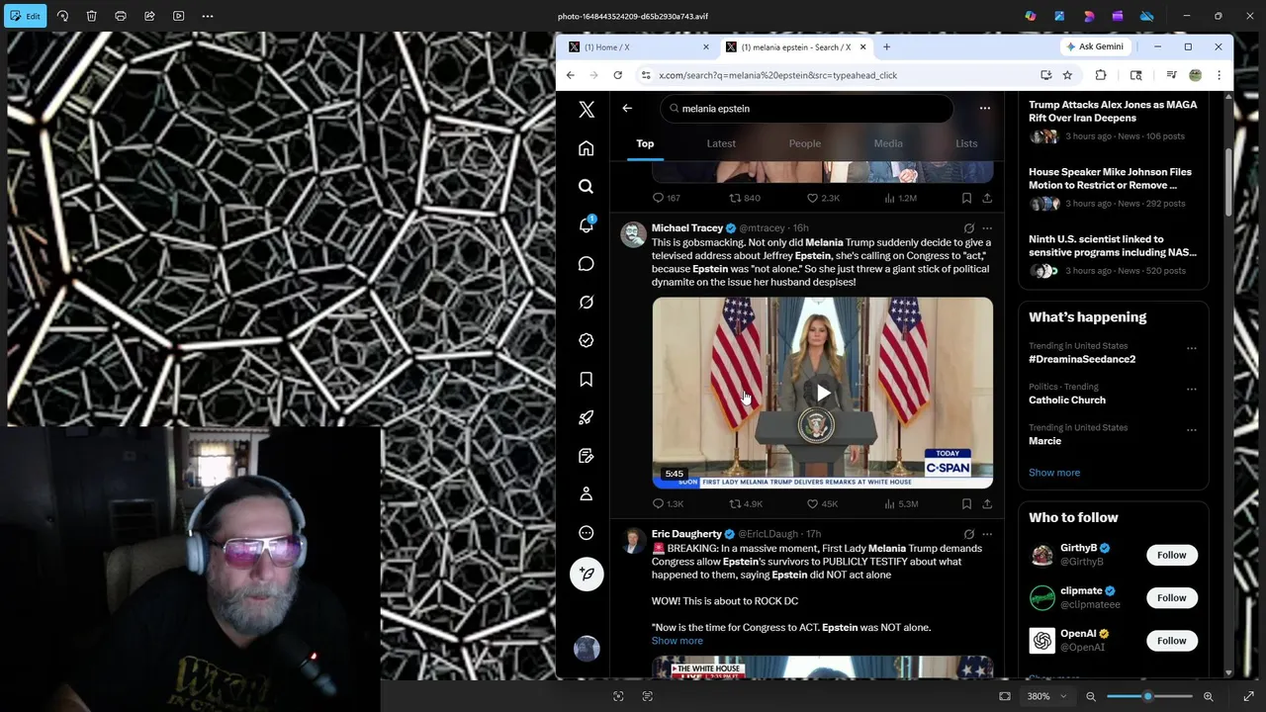Click Show more under What's happening
This screenshot has width=1266, height=712.
1054,473
